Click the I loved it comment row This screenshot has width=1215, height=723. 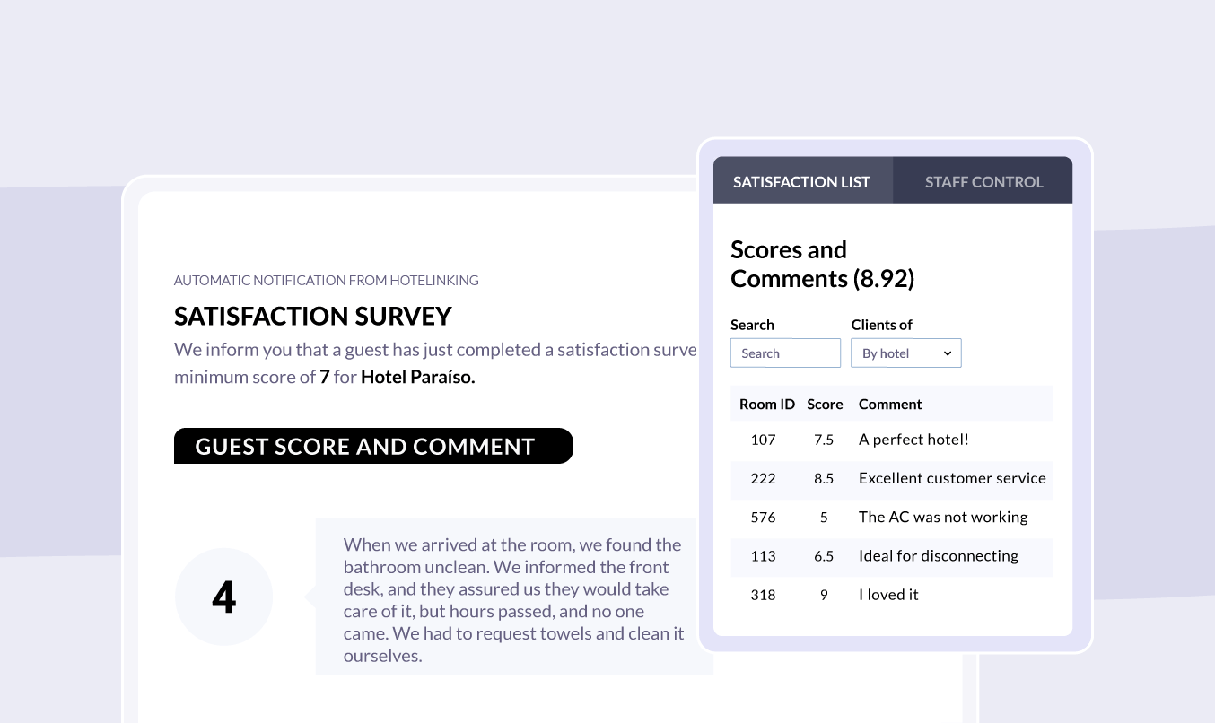click(892, 594)
